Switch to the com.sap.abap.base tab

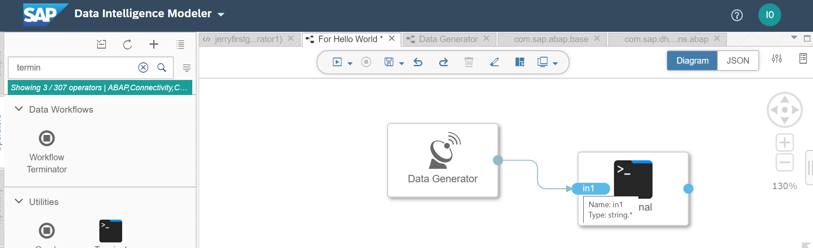551,39
